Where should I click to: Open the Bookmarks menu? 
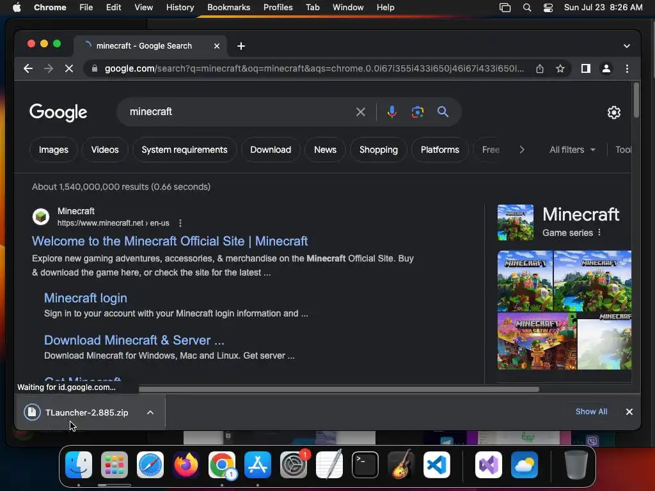point(228,8)
